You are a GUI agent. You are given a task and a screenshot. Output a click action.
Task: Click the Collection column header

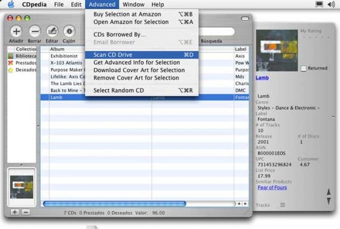25,49
